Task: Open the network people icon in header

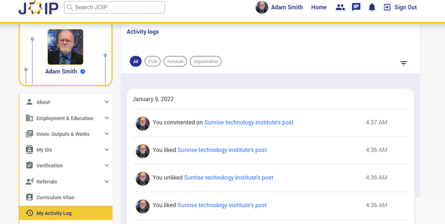Action: pos(340,7)
